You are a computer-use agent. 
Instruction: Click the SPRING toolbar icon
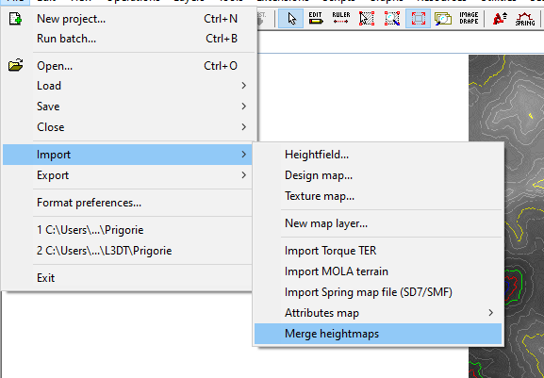(525, 18)
